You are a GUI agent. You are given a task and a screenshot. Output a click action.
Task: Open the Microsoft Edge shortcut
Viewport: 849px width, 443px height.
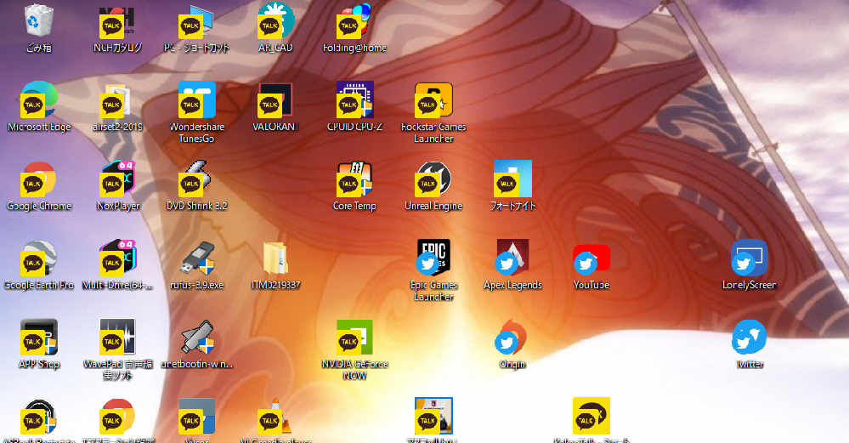click(39, 99)
